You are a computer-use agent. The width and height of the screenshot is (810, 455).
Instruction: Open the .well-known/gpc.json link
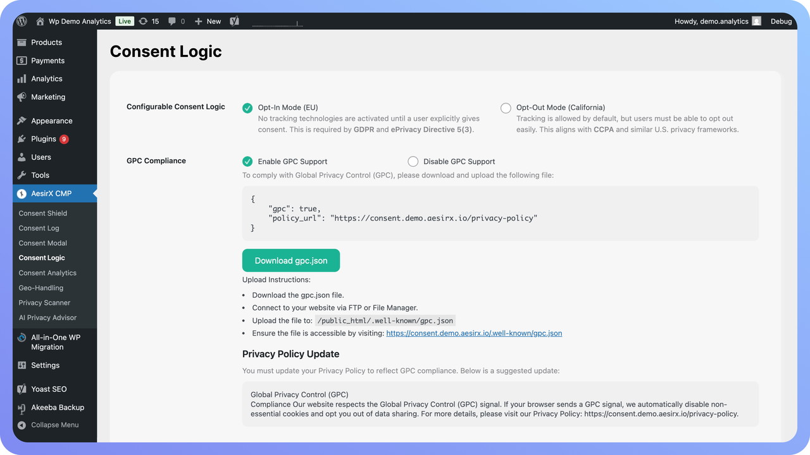click(474, 333)
